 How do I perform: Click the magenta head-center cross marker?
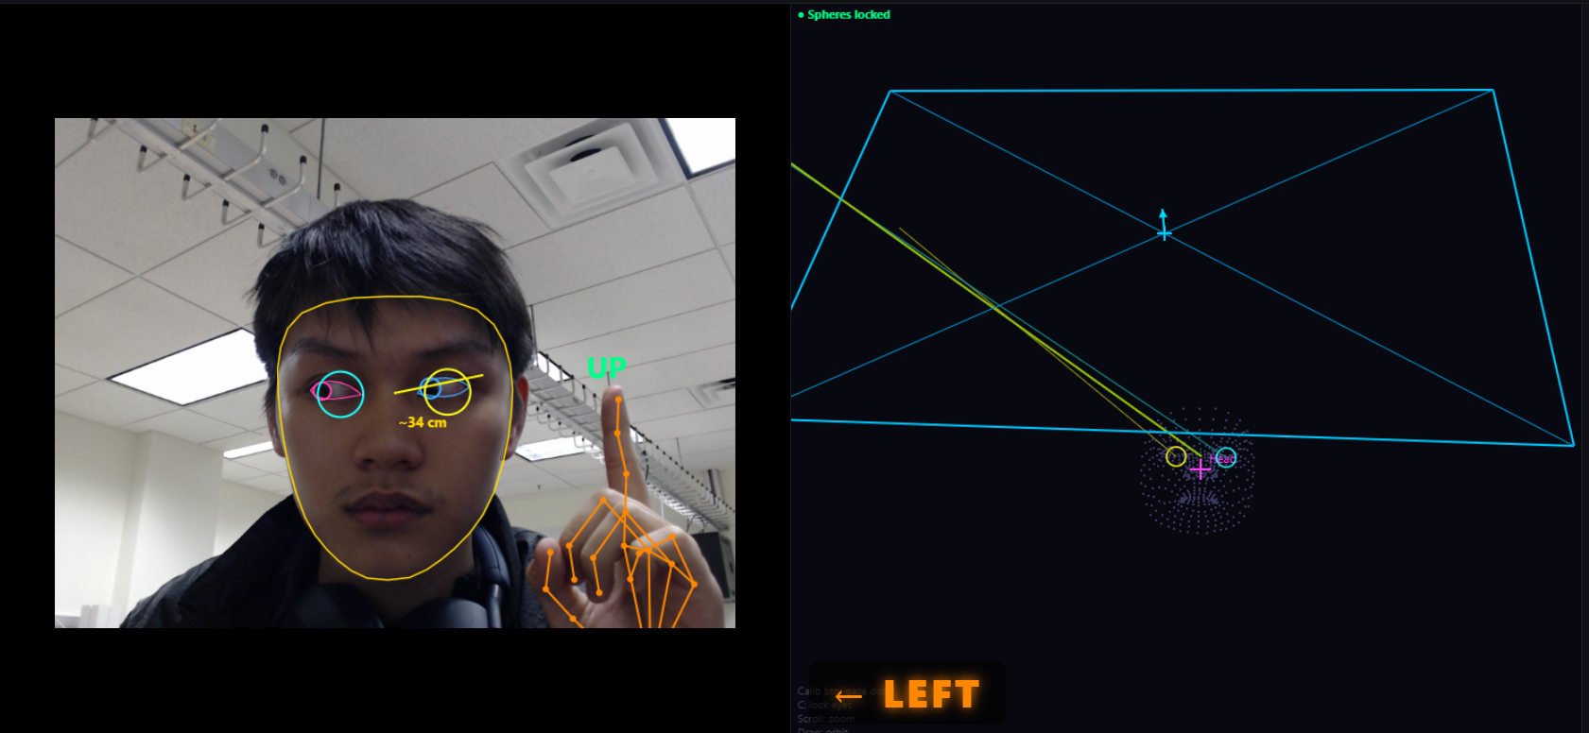(x=1200, y=469)
